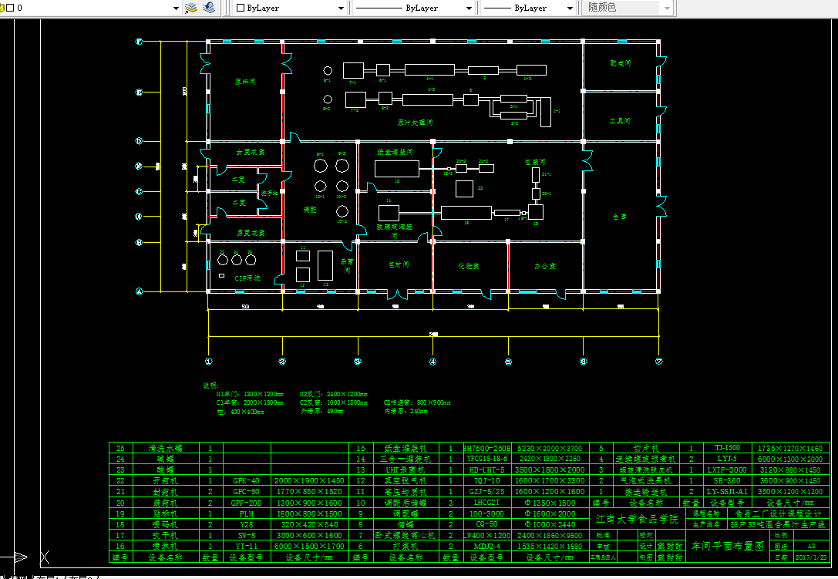
Task: Click the white color box of layer 0
Action: point(9,8)
